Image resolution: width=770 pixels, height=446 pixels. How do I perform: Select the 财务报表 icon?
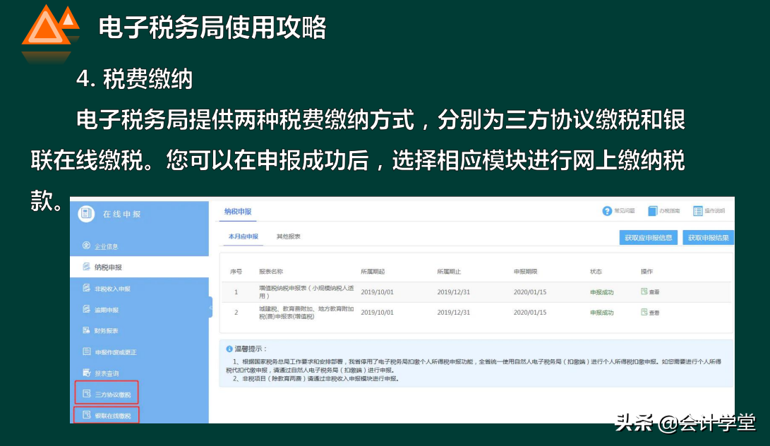pos(86,330)
